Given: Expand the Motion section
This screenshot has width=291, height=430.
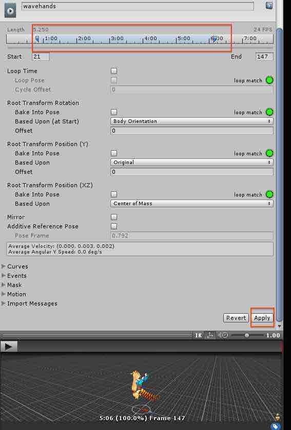Looking at the screenshot, I should click(4, 294).
